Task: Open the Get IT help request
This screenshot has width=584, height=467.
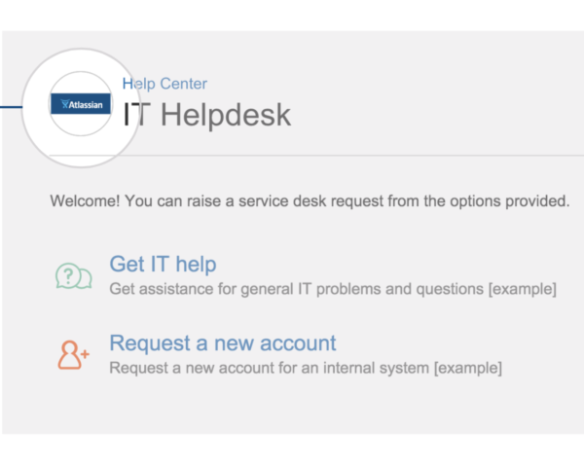Action: point(163,264)
